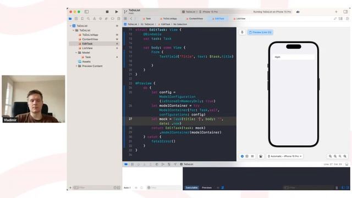Click EditTask in jump bar

[x=164, y=24]
